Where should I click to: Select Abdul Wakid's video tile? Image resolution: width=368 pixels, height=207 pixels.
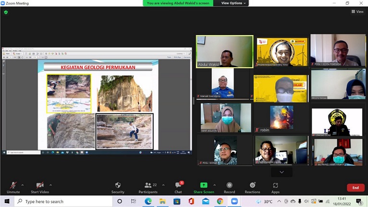point(225,52)
